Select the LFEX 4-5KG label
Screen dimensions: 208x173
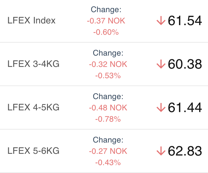coord(33,107)
